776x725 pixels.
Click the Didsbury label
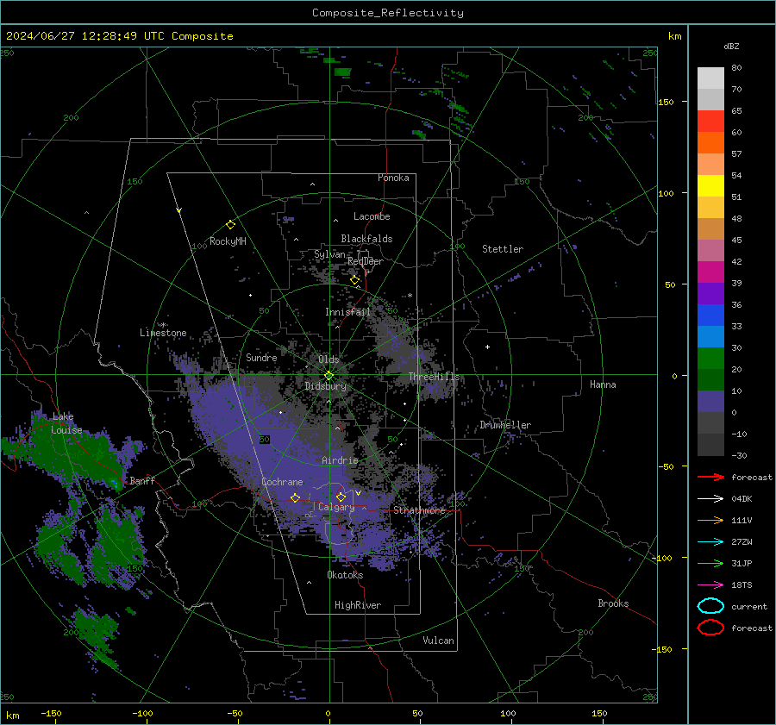point(326,386)
